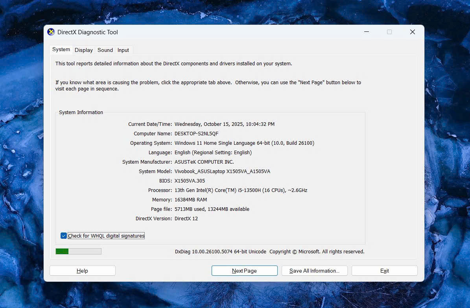Screen dimensions: 470x308
Task: Uncheck the WHQL digital signatures checkbox
Action: tap(64, 236)
